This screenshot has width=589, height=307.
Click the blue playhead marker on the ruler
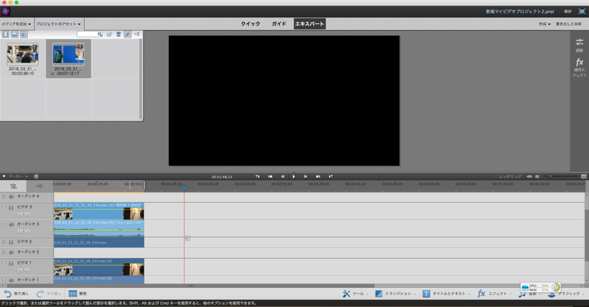point(184,187)
